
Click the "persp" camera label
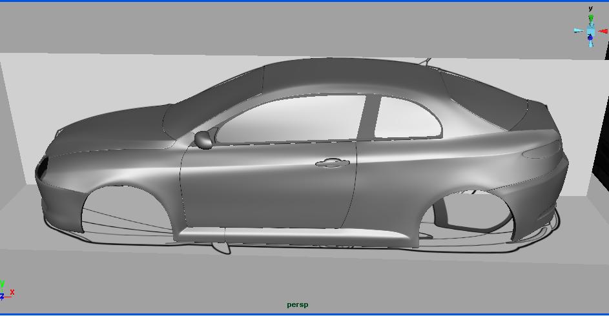tap(298, 305)
